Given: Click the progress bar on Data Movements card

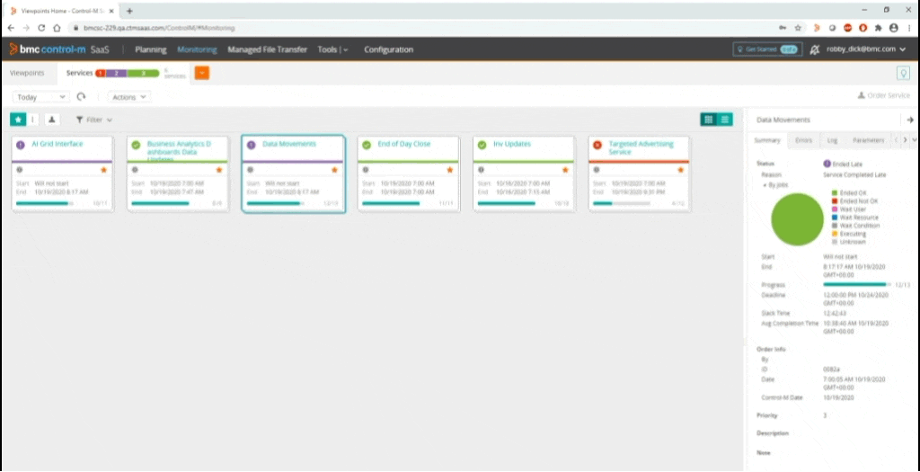Looking at the screenshot, I should coord(277,203).
